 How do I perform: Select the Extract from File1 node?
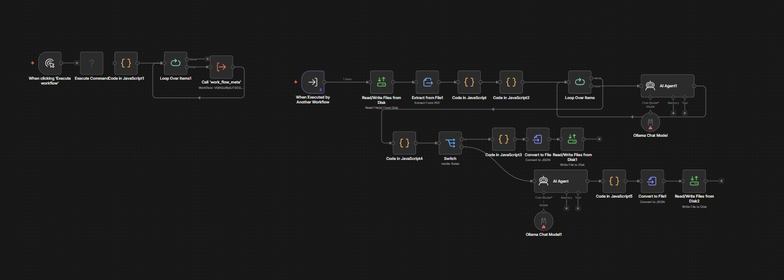pyautogui.click(x=427, y=82)
